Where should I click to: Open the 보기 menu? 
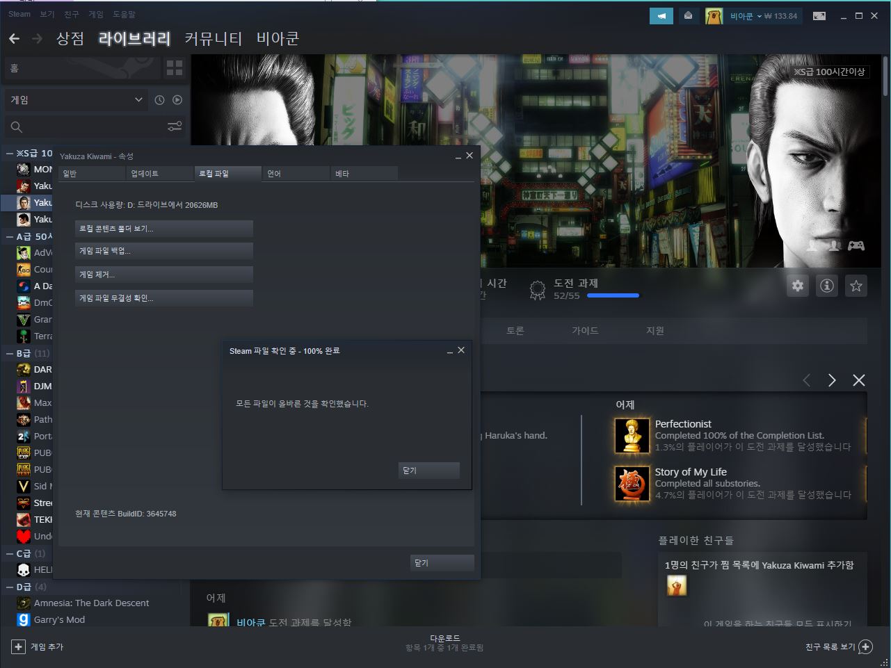(x=47, y=14)
